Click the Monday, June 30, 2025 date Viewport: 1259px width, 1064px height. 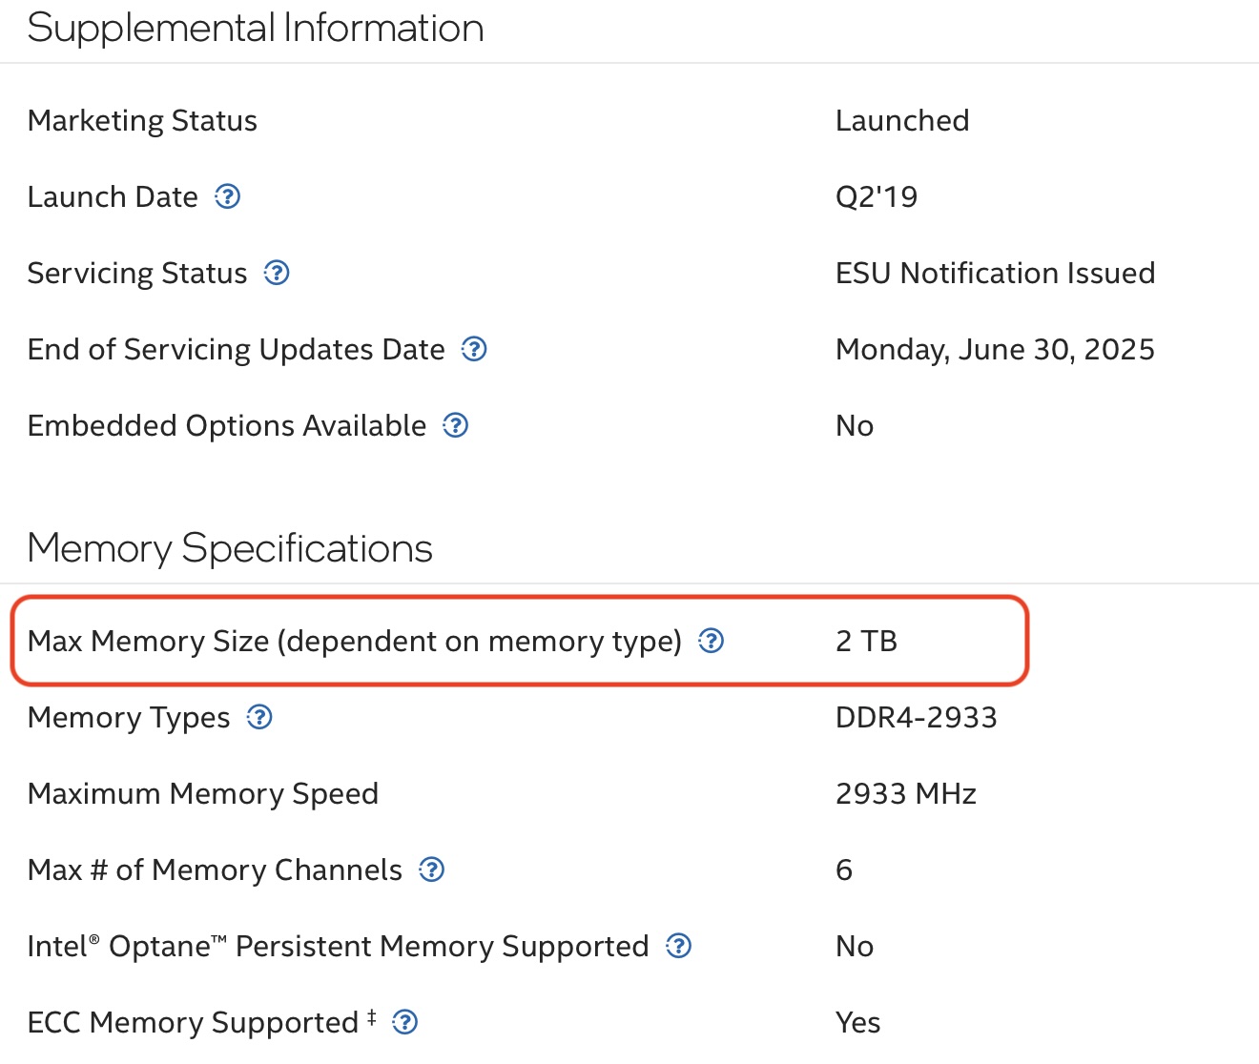995,350
